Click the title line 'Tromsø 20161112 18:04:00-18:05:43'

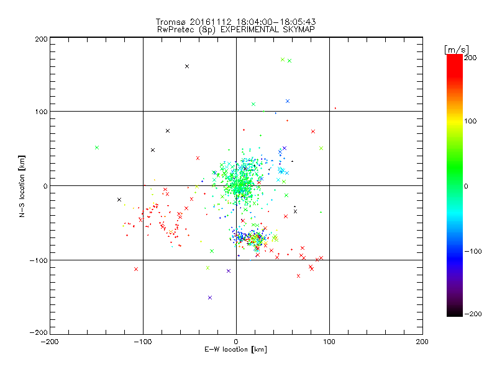[x=235, y=22]
